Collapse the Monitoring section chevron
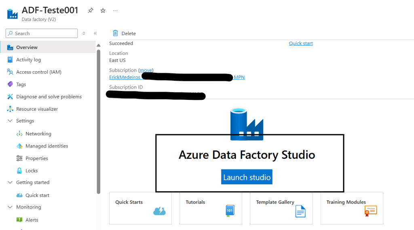This screenshot has height=230, width=414. pyautogui.click(x=10, y=207)
